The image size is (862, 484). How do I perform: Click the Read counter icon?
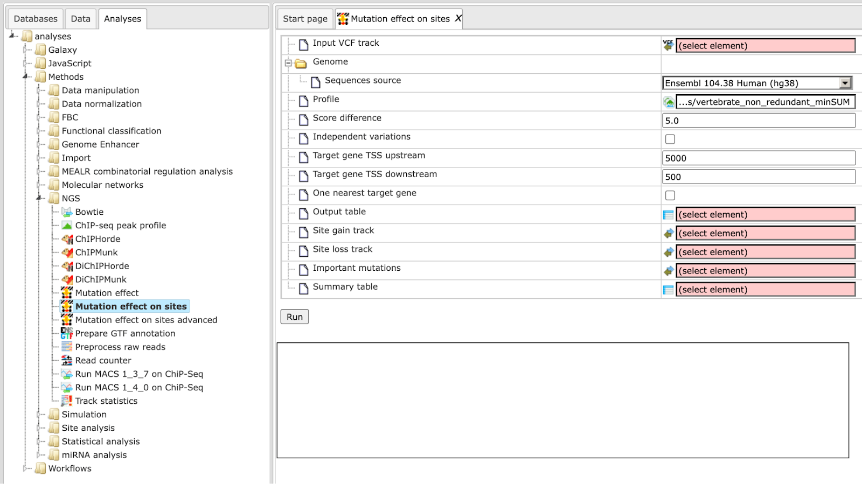[x=67, y=360]
